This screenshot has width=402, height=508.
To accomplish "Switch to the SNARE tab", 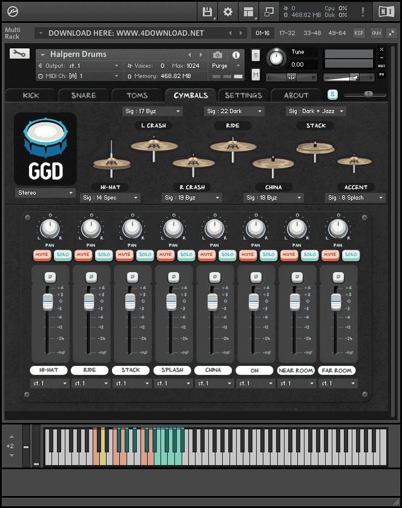I will click(x=84, y=96).
